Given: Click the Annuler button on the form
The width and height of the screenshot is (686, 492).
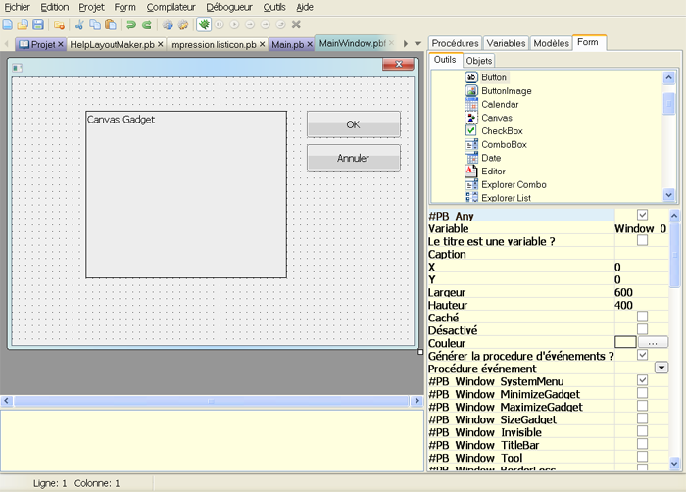Looking at the screenshot, I should click(353, 158).
